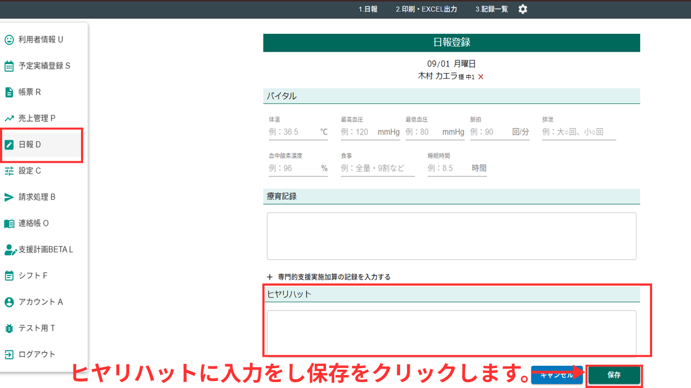The width and height of the screenshot is (691, 388).
Task: Click the blue キャンセル button
Action: (x=556, y=375)
